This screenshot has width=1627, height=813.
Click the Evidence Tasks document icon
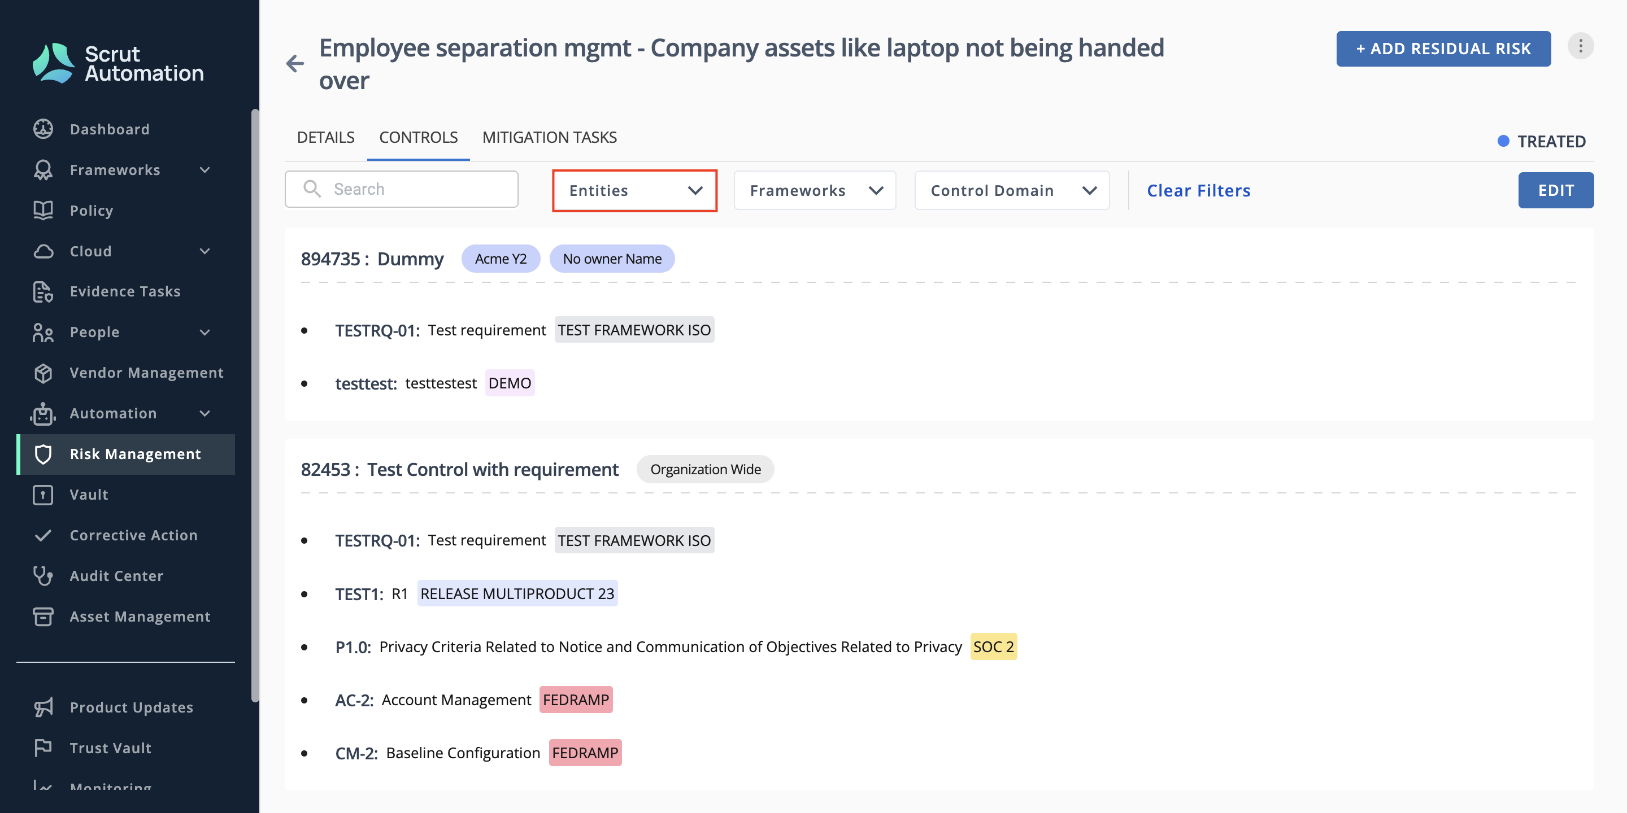[43, 292]
